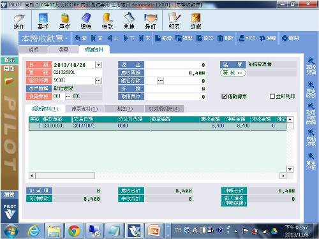Click the lookup button beside staff code 001
Screen dimensions: 319x239
(x=68, y=96)
